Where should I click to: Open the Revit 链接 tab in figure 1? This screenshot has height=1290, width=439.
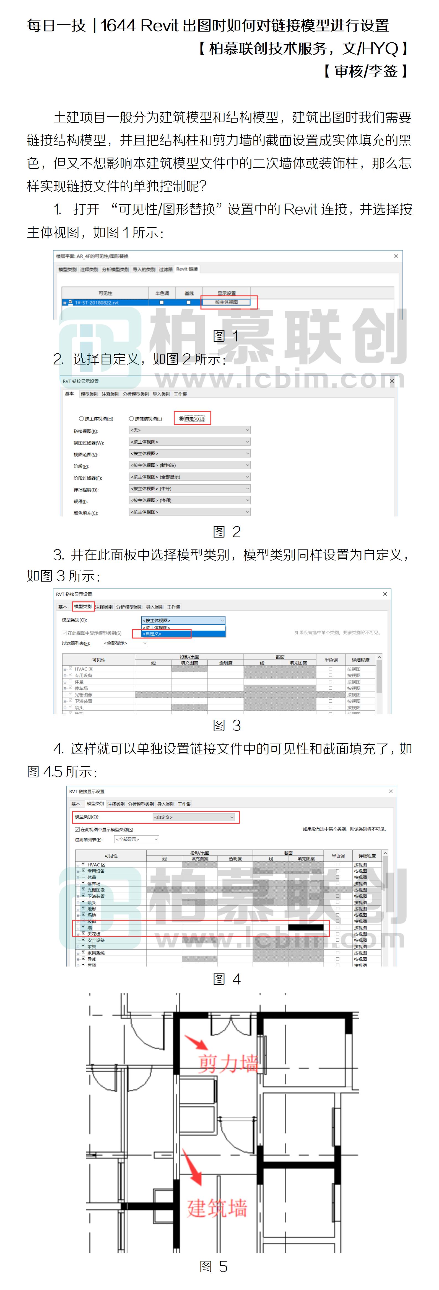[187, 269]
